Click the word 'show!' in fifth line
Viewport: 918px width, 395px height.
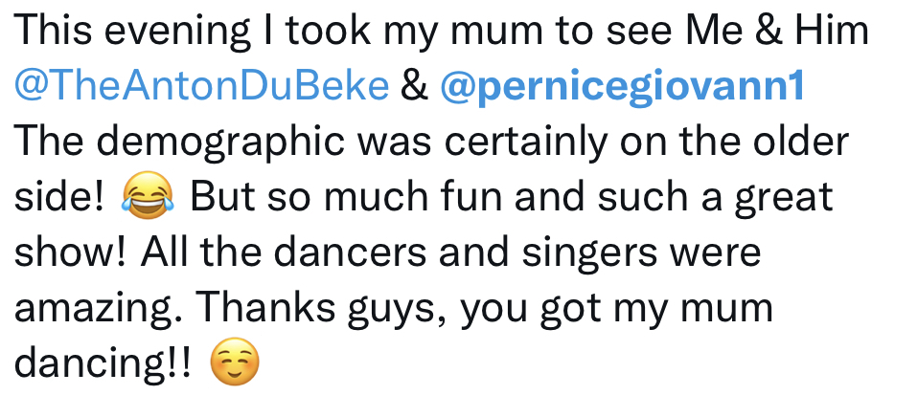point(70,252)
